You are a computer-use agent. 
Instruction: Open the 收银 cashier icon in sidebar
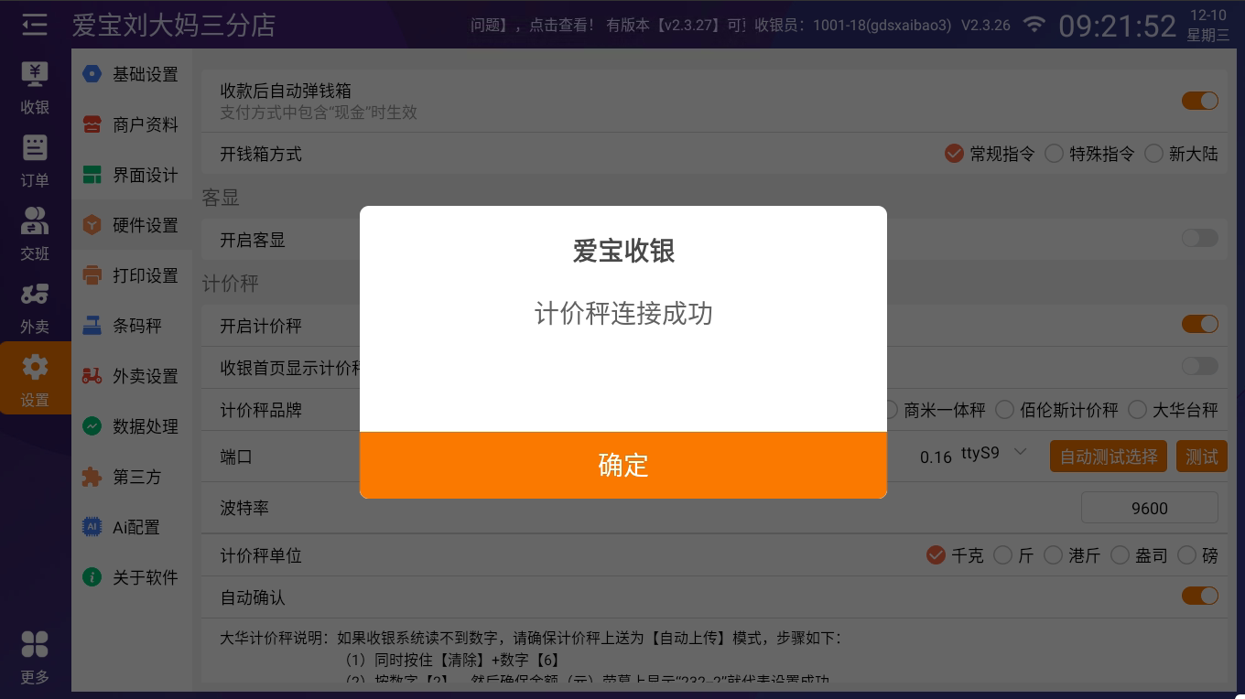point(35,75)
